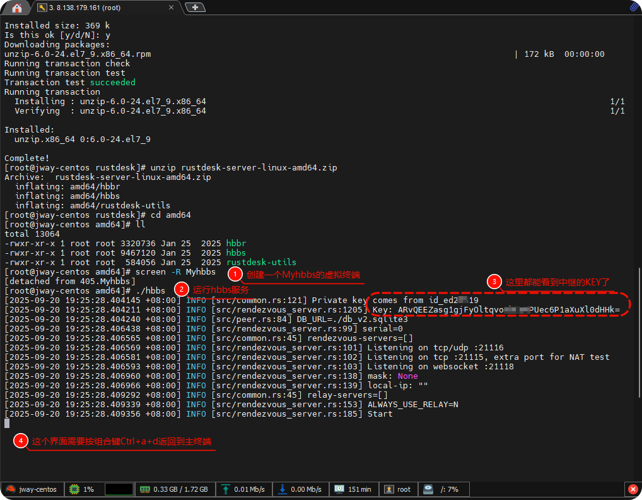642x500 pixels.
Task: Click the 'serial=0' log text
Action: point(382,329)
